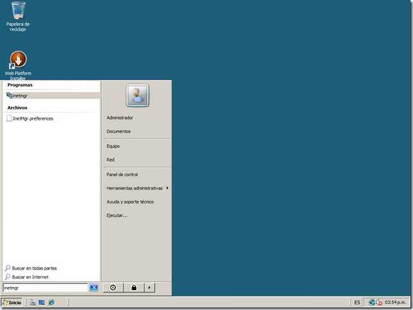Screen dimensions: 413x310
Task: Click Buscar en Internet link
Action: click(27, 277)
